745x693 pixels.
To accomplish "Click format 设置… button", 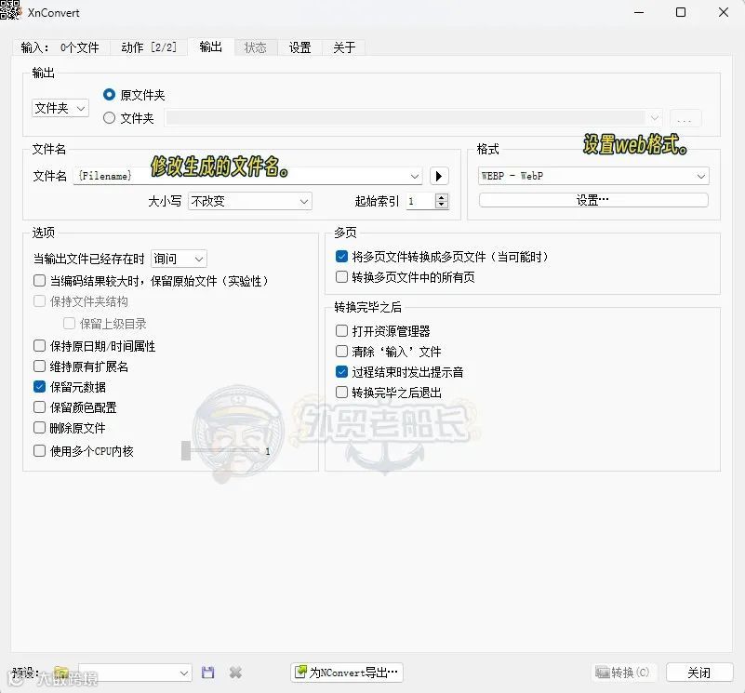I will [593, 200].
